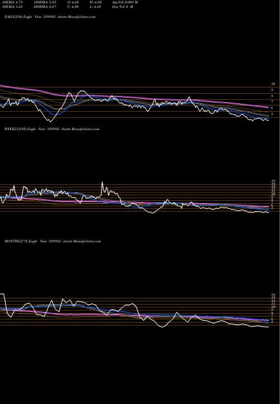Click the 10 axis label on daily chart
This screenshot has width=280, height=404.
(273, 84)
